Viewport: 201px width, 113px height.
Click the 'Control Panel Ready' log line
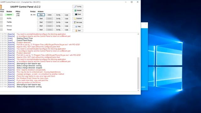coord(24,40)
